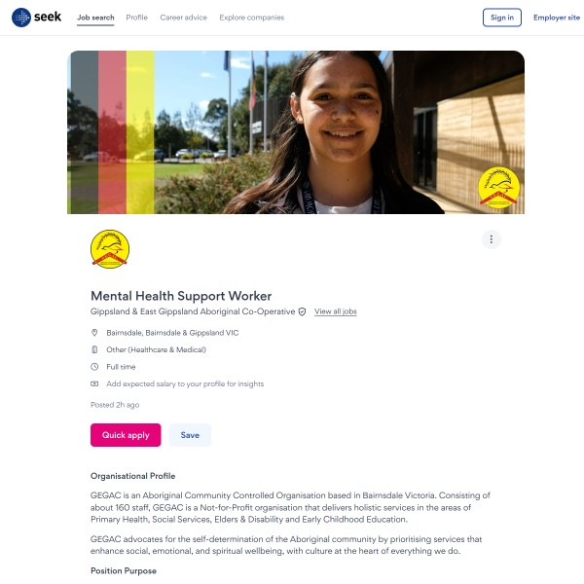Follow the View all jobs link
Viewport: 584px width, 584px height.
tap(335, 311)
